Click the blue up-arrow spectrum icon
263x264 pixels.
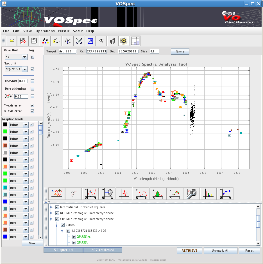(68, 41)
